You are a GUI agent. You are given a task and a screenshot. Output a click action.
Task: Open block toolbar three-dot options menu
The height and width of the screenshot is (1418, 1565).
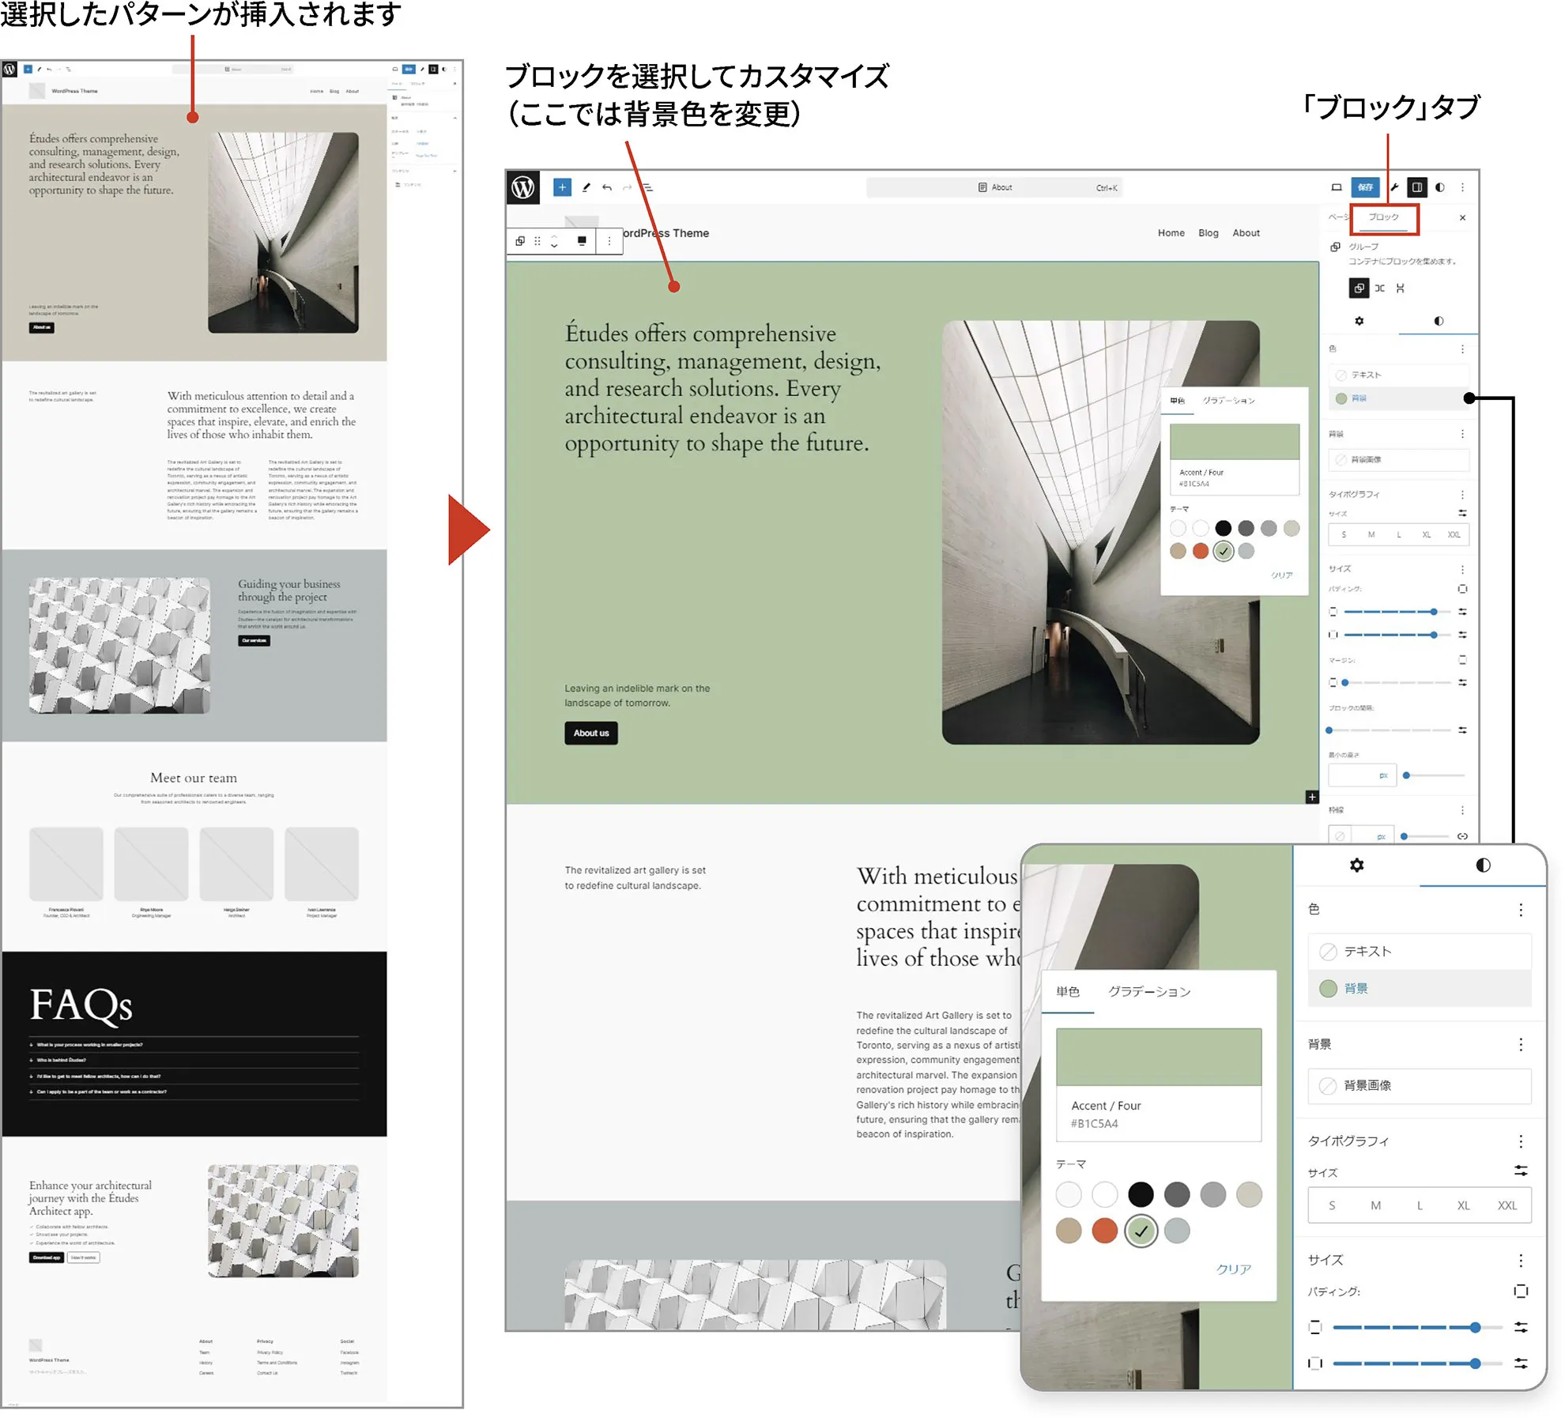609,241
